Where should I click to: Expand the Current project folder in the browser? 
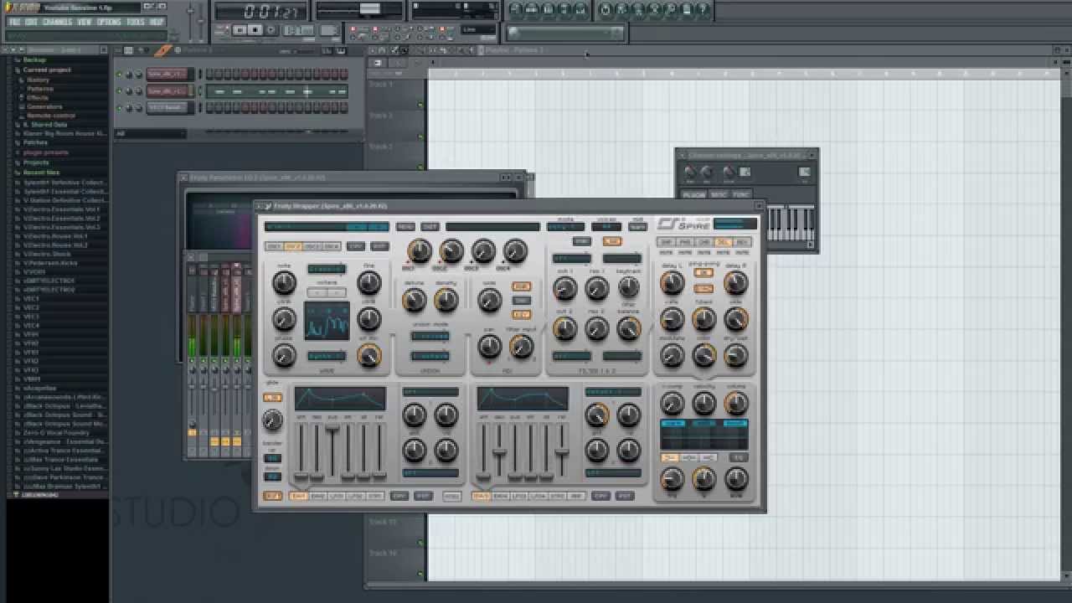(x=47, y=70)
